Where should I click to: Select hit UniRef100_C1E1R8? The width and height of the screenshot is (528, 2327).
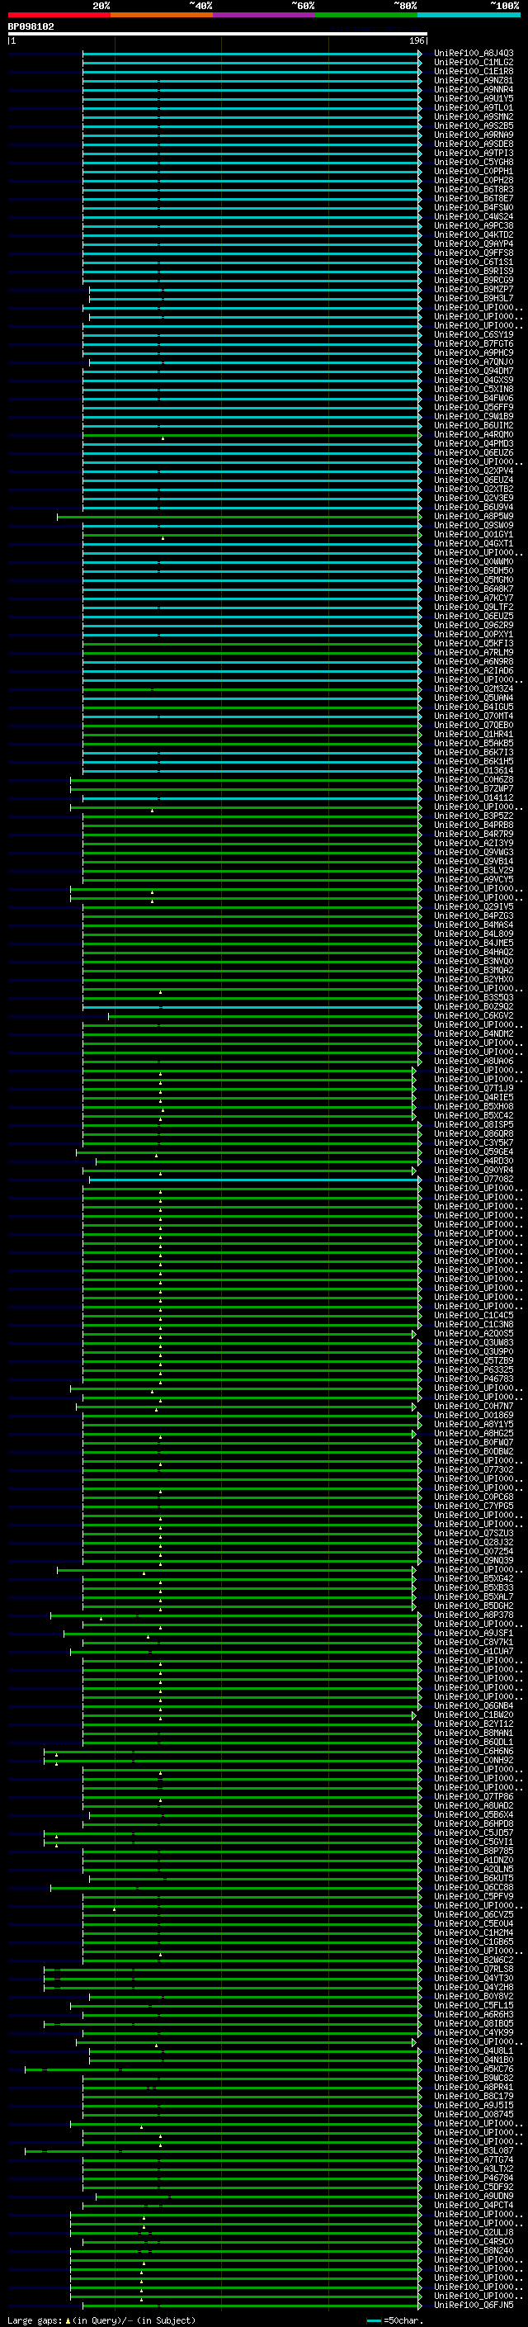(473, 71)
